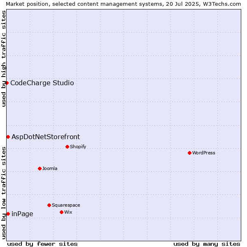The height and width of the screenshot is (247, 247).
Task: Click the 'used by low traffic sites' axis label
Action: 3,193
